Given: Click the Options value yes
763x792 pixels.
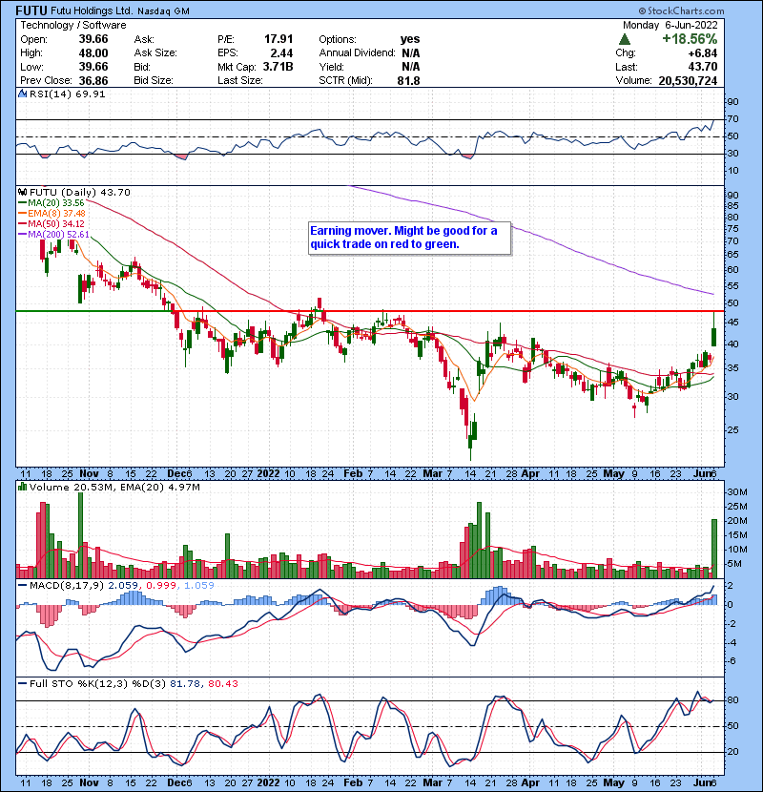Looking at the screenshot, I should point(409,39).
